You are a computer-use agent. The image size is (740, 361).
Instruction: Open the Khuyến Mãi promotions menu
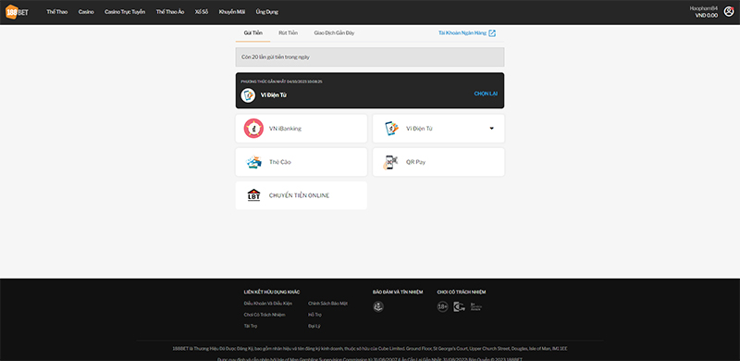232,12
